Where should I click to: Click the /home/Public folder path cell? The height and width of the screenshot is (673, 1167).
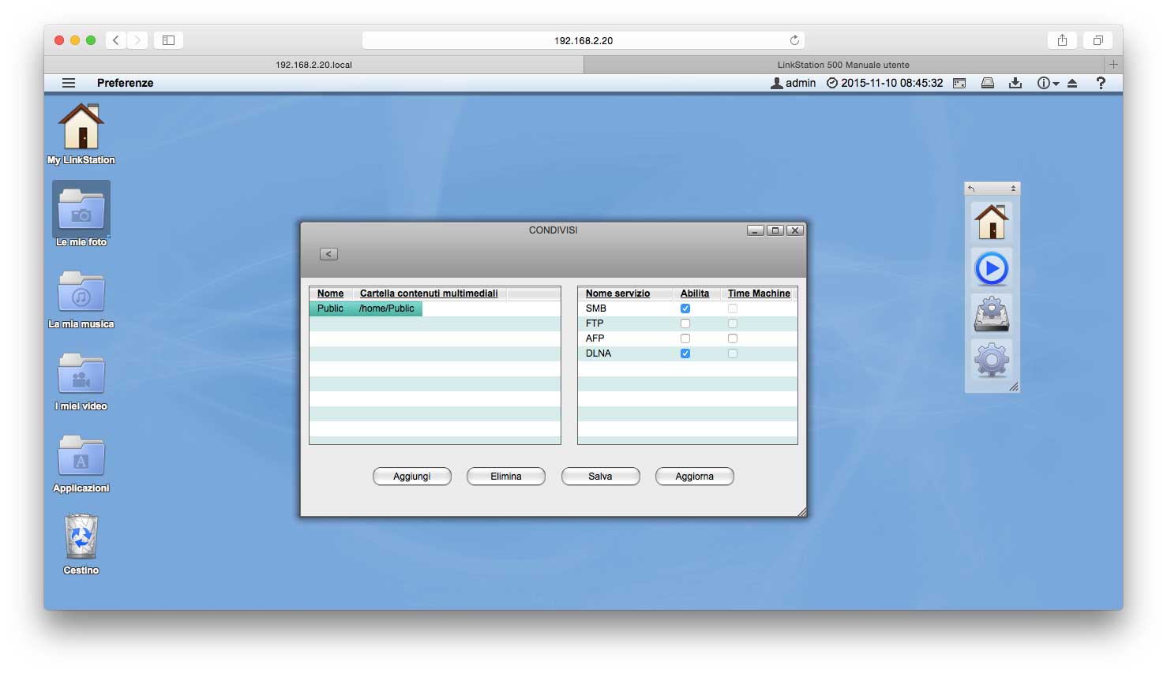387,308
